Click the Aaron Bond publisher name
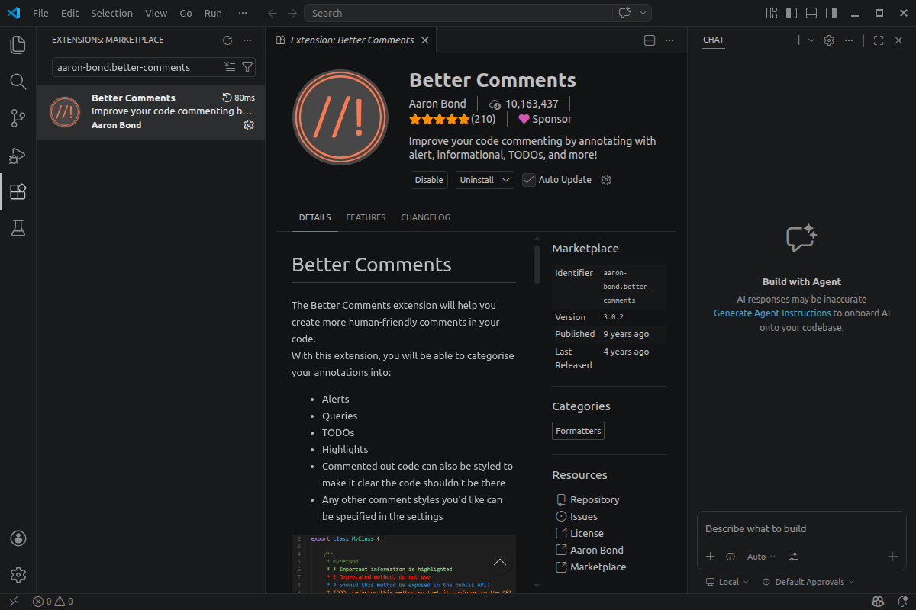Viewport: 916px width, 610px height. pyautogui.click(x=437, y=104)
